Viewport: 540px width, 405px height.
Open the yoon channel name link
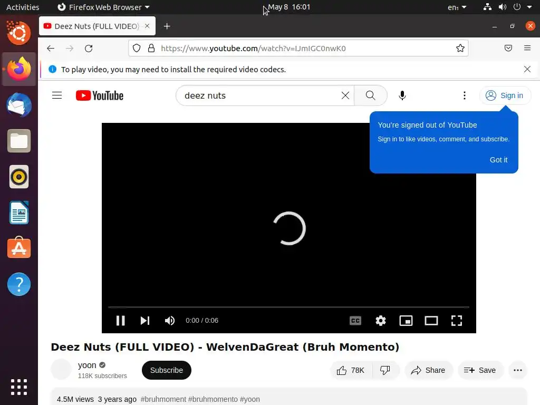coord(87,365)
